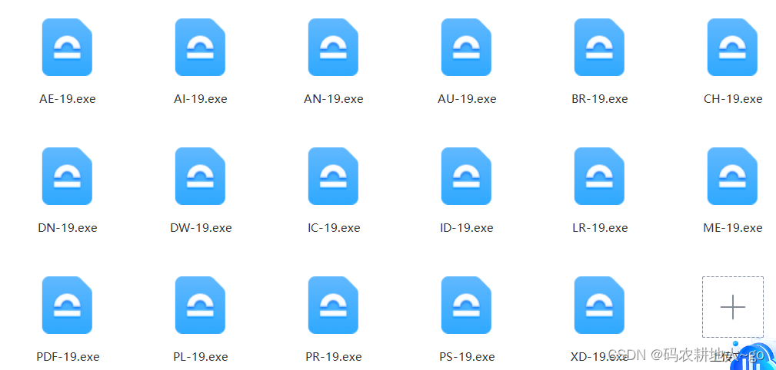Select the PS-19.exe file name text

click(467, 357)
